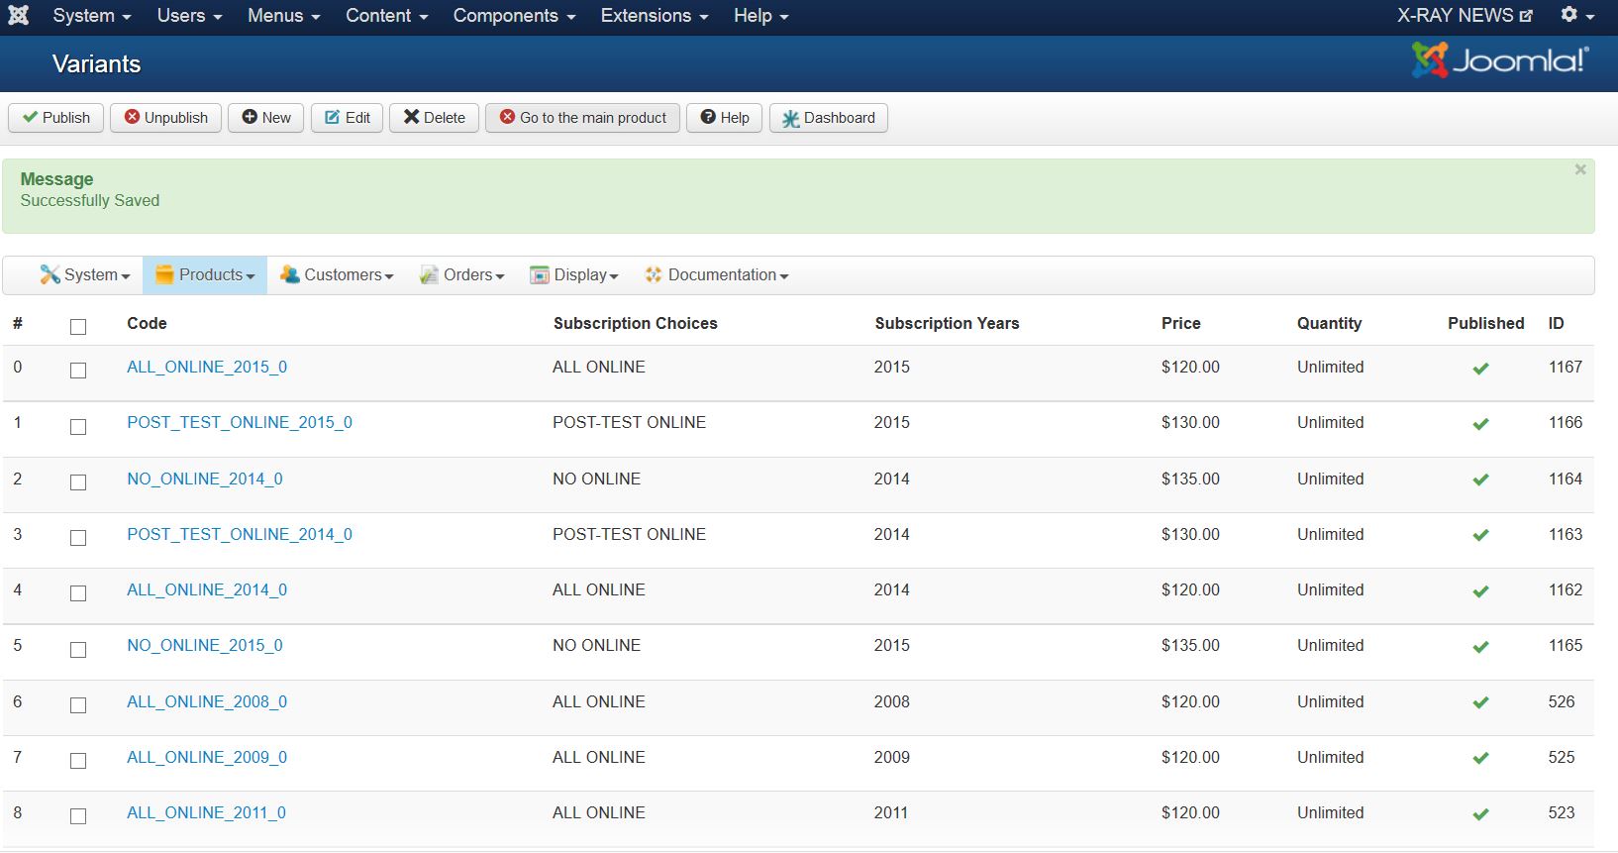Open variant ALL_ONLINE_2008_0
The image size is (1618, 853).
tap(207, 702)
